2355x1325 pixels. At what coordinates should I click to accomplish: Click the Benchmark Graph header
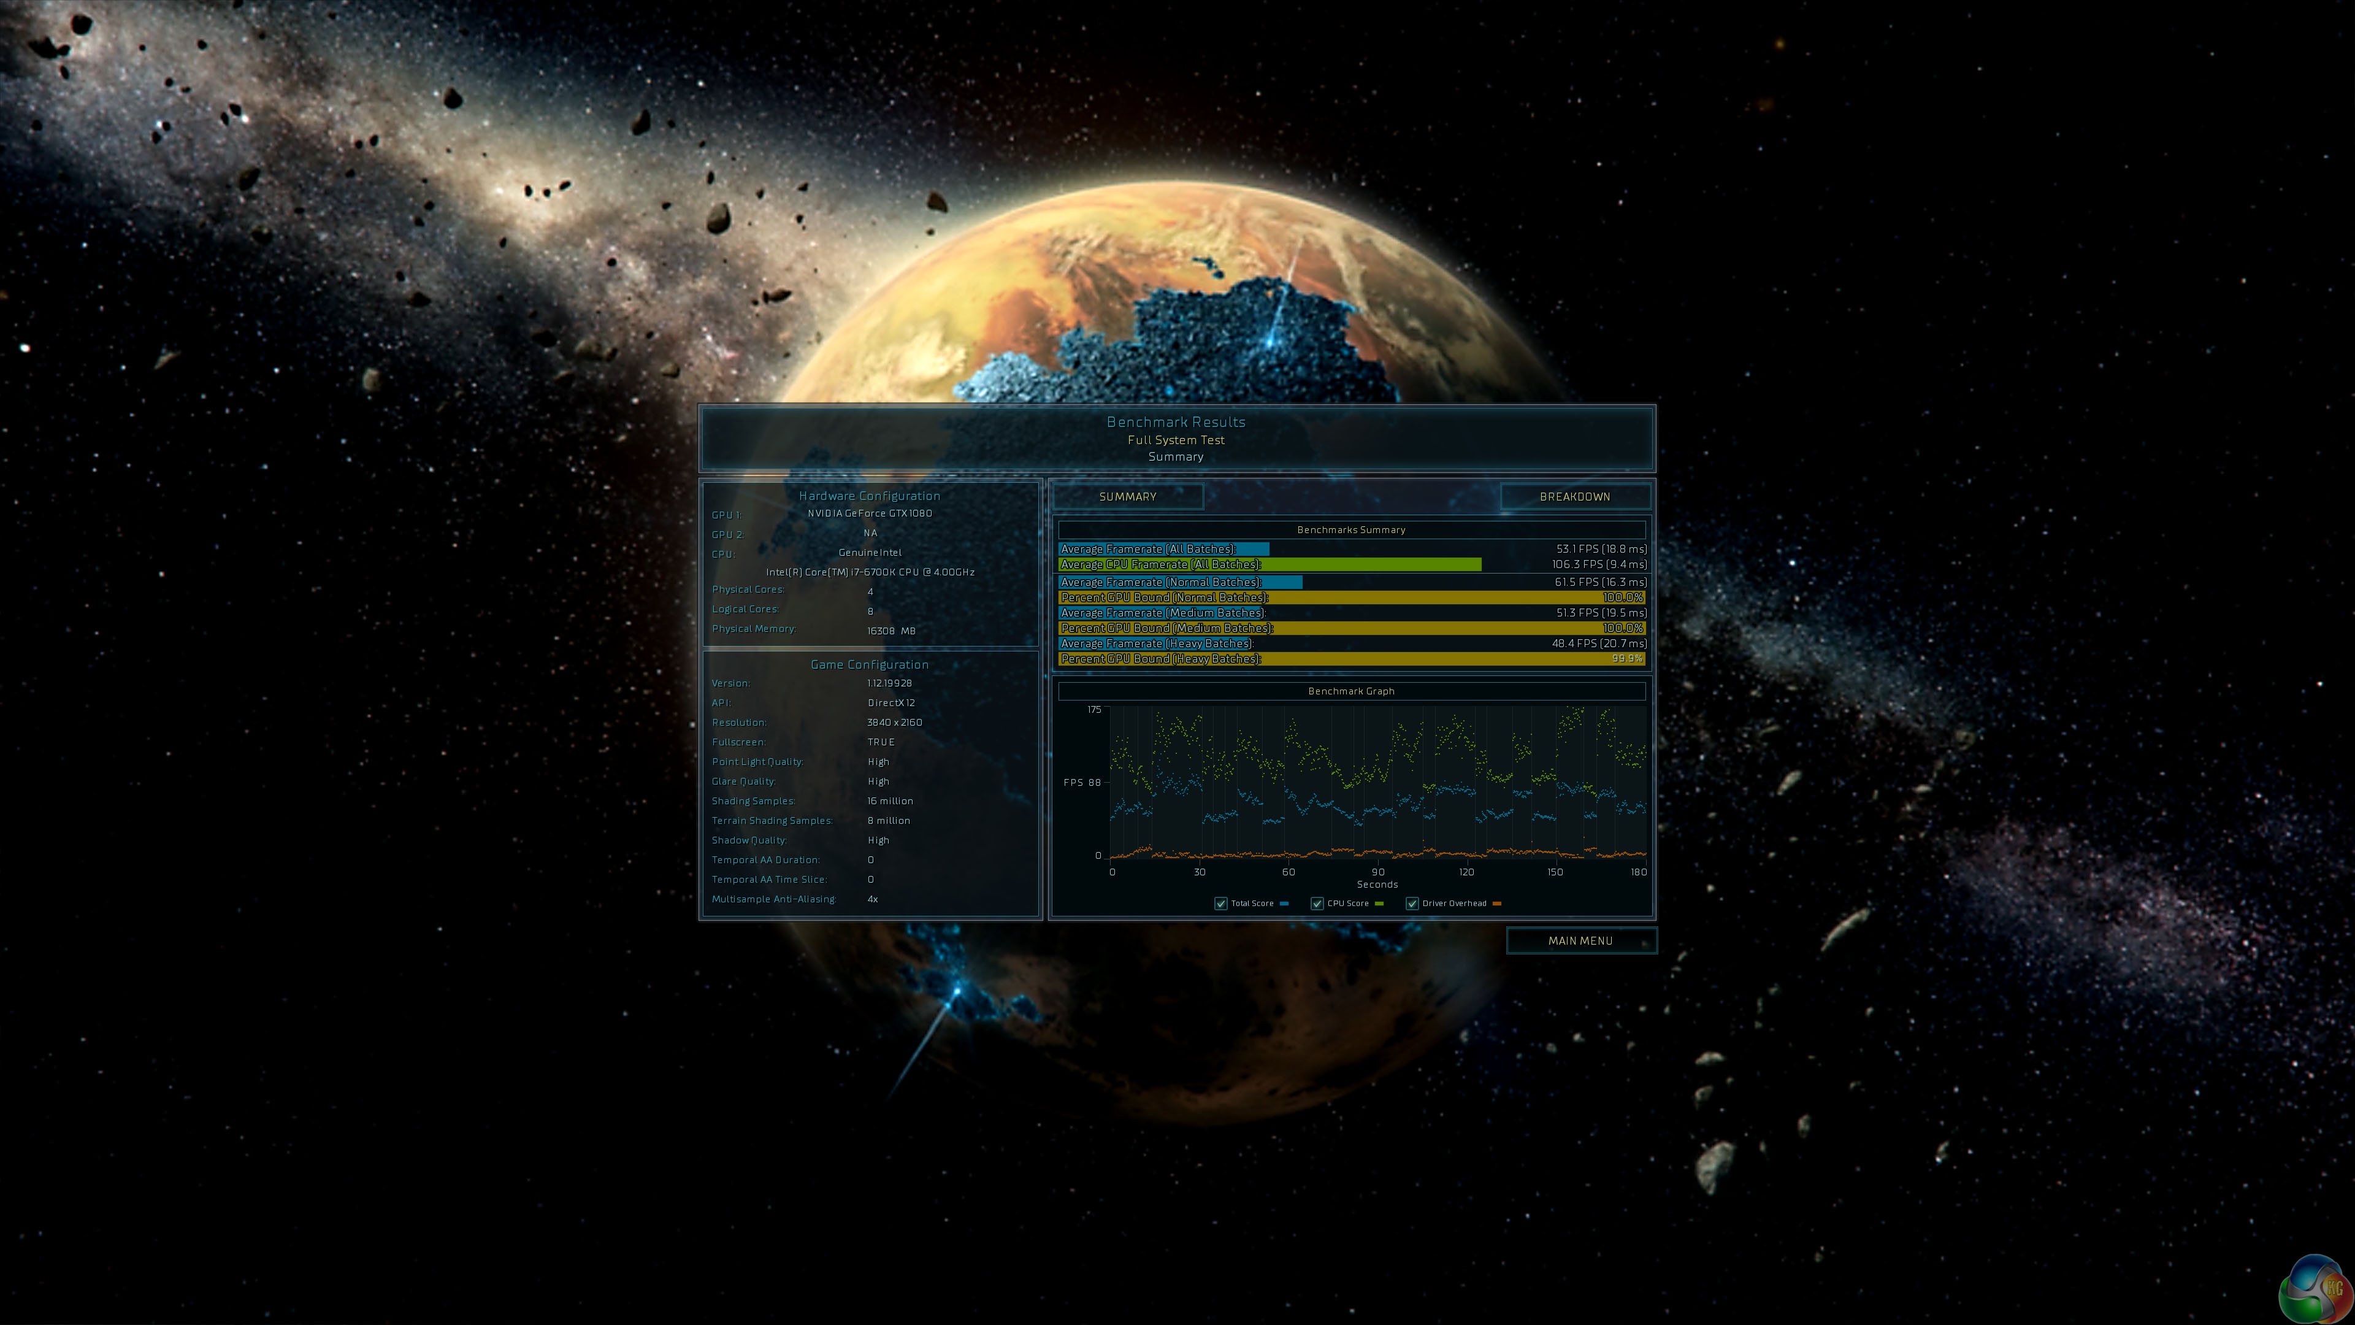tap(1351, 691)
